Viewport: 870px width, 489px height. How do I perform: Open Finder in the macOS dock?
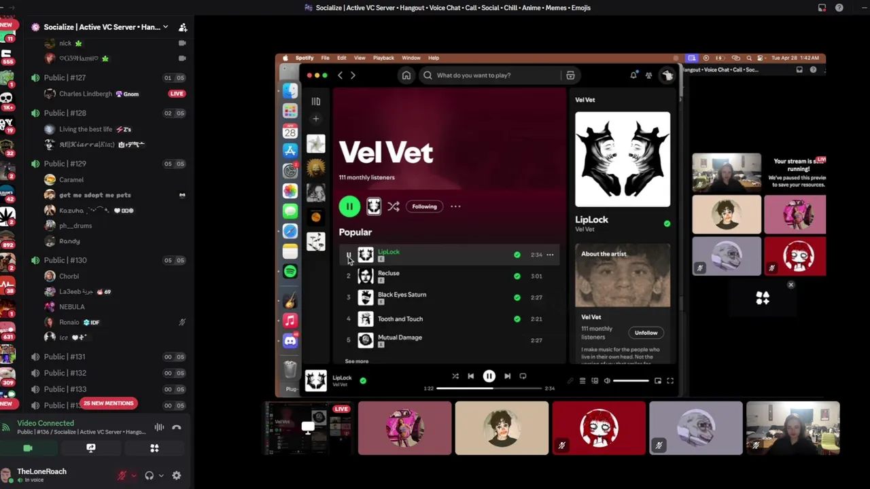(290, 90)
